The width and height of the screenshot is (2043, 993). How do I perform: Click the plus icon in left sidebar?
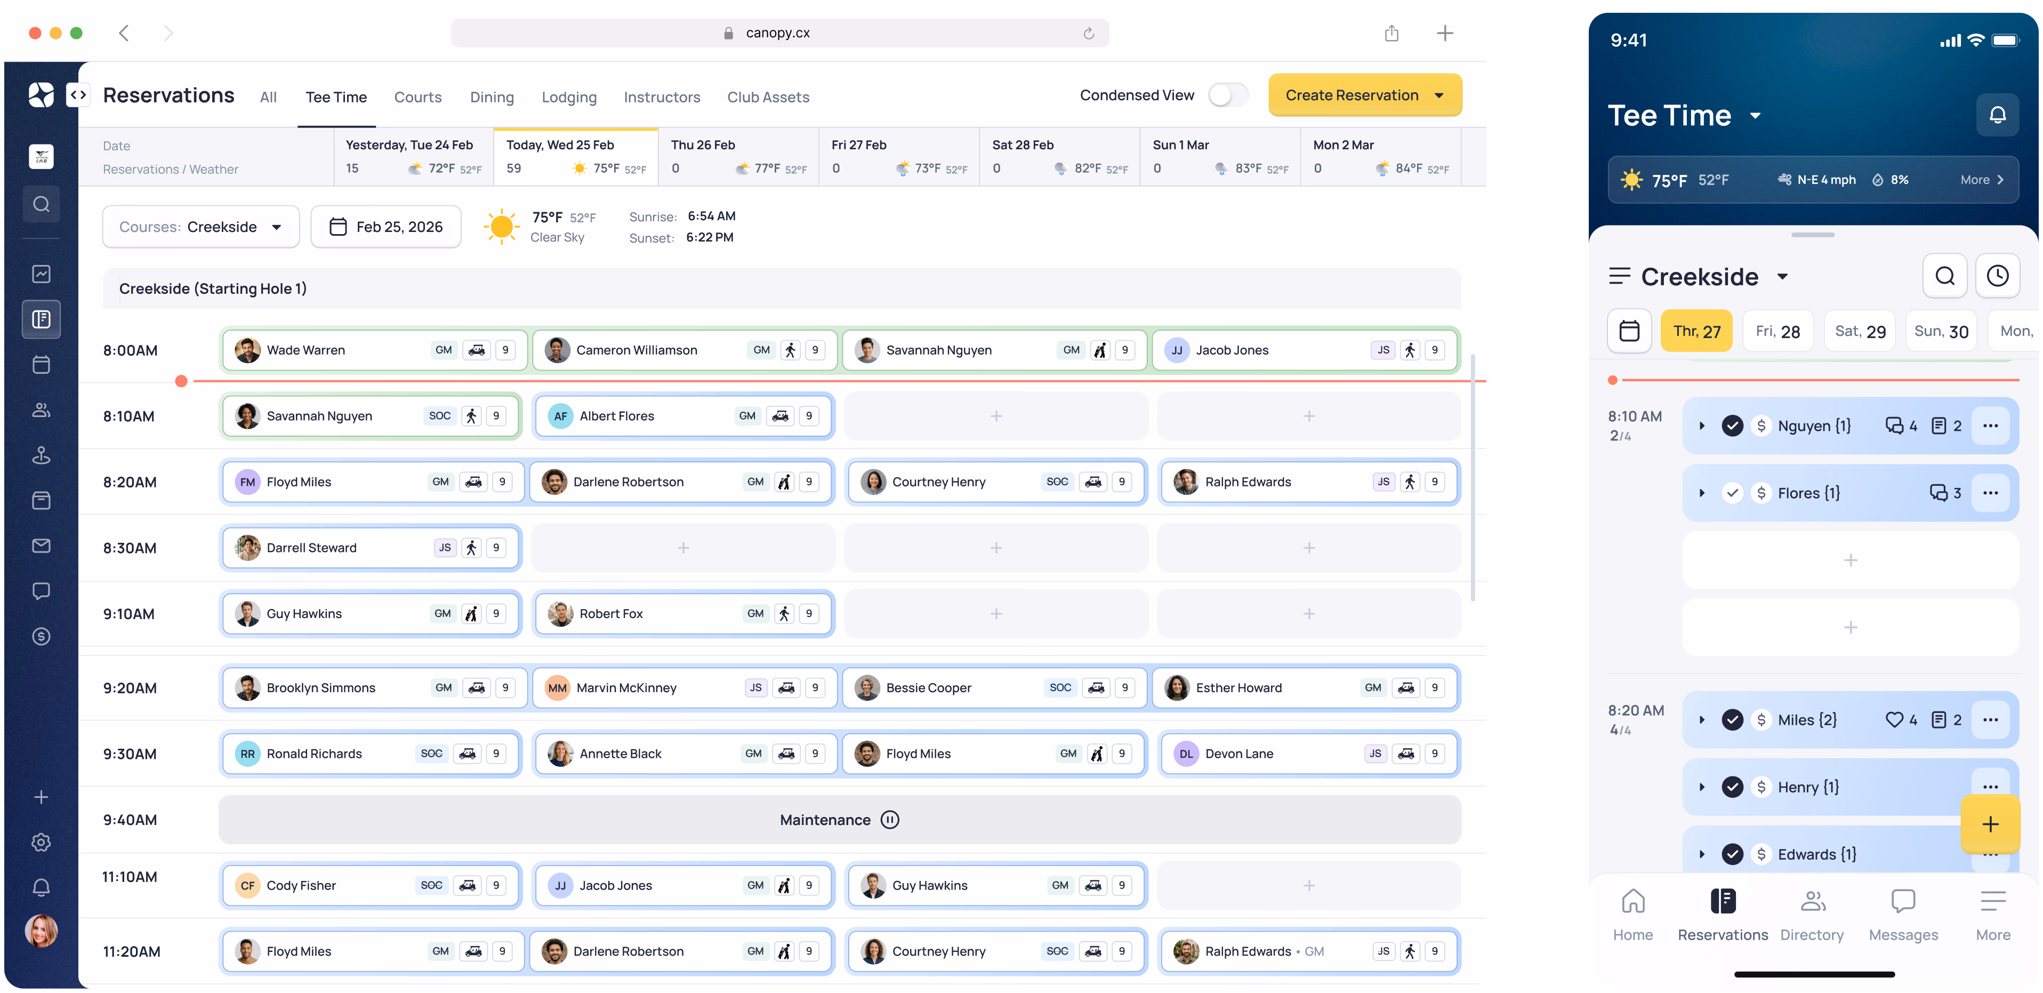tap(41, 797)
